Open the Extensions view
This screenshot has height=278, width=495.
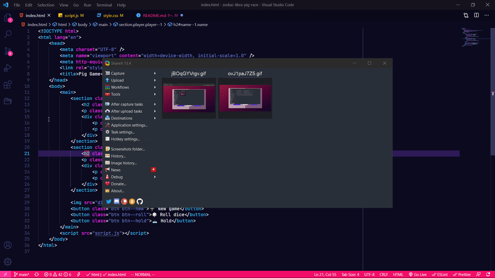point(8,85)
